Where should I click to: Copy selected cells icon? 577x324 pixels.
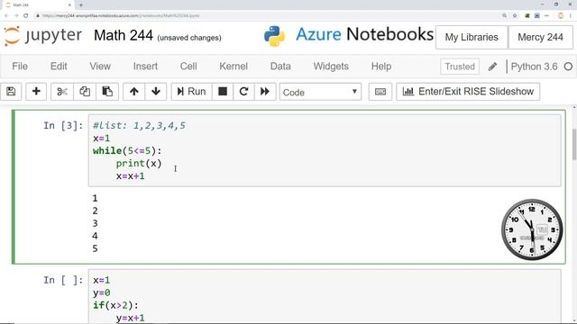tap(85, 92)
